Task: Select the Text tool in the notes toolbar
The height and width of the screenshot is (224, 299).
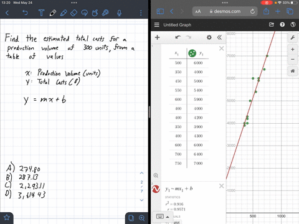Action: coord(41,13)
